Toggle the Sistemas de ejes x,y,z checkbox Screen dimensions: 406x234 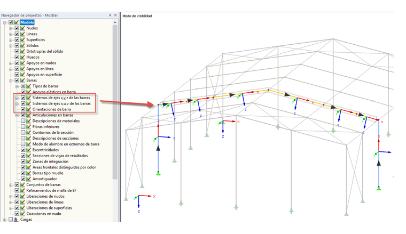pos(23,98)
